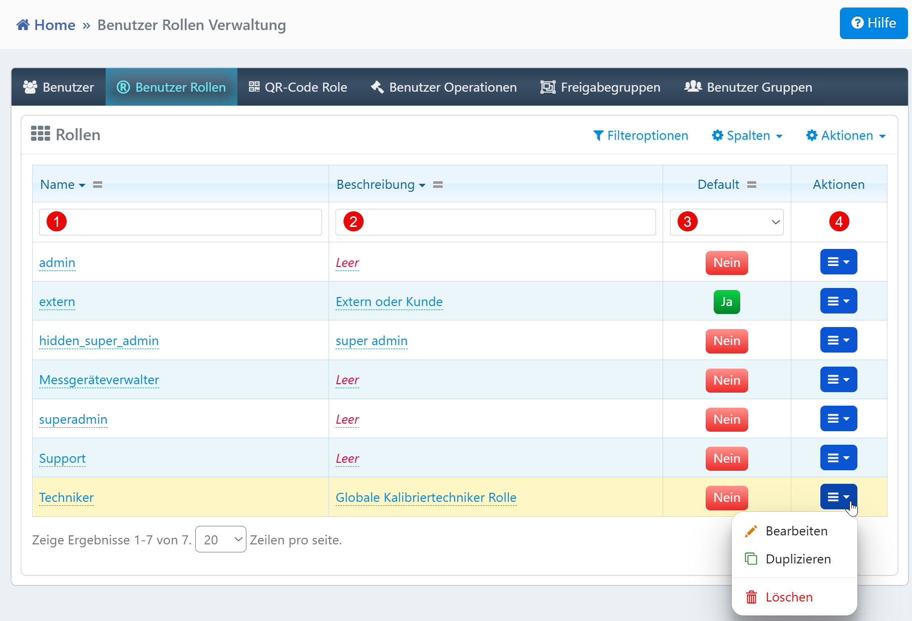This screenshot has width=912, height=621.
Task: Toggle the Nein default badge for Support
Action: (726, 459)
